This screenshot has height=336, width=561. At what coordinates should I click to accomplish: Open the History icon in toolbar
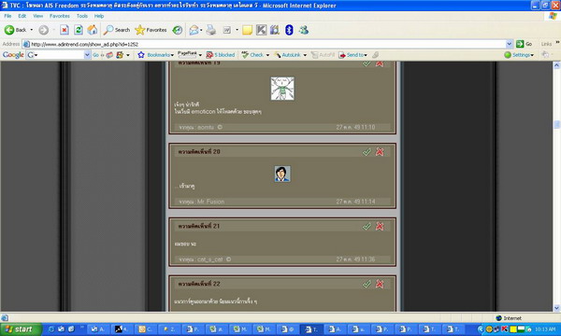(178, 30)
